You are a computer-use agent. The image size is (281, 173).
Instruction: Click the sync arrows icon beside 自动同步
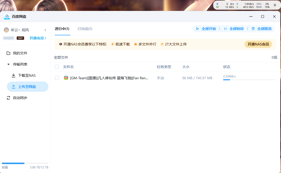pos(8,98)
